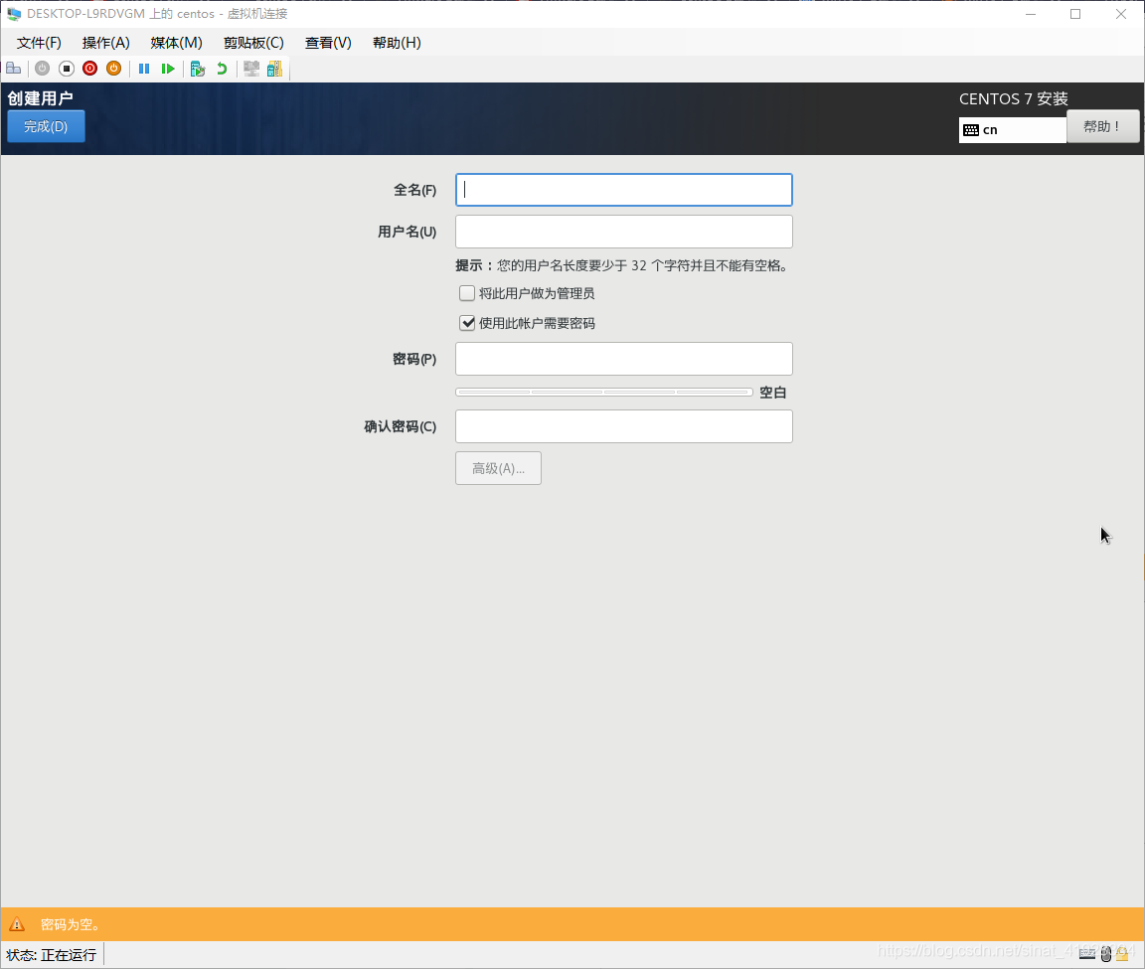This screenshot has width=1145, height=969.
Task: Click the 完成(D) button
Action: [46, 126]
